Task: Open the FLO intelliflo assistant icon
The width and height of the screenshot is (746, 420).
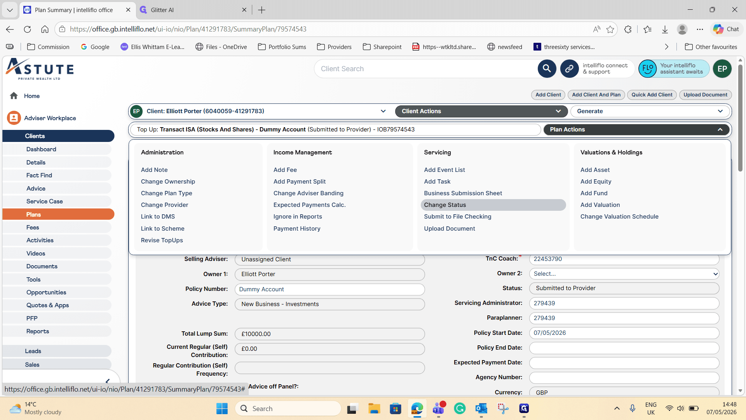Action: 648,69
